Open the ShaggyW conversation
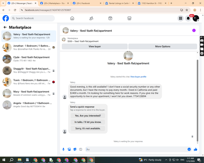The width and height of the screenshot is (204, 163). 29,70
